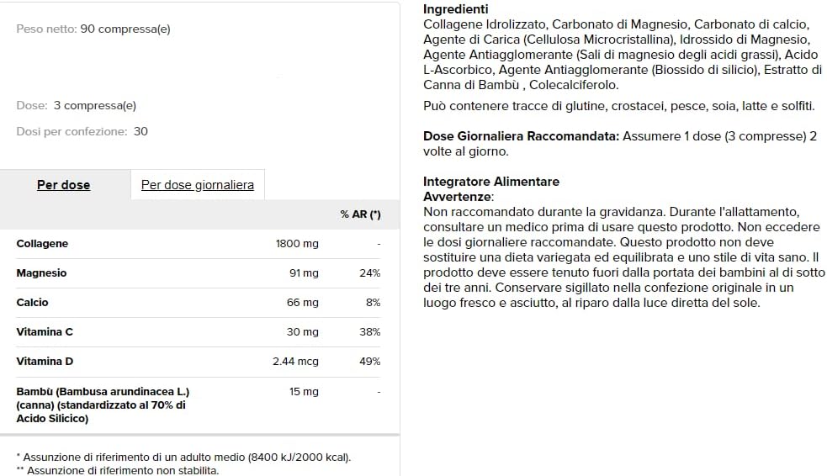Select the Magnesio row in nutrient table
Viewport: 827px width, 476px height.
41,273
